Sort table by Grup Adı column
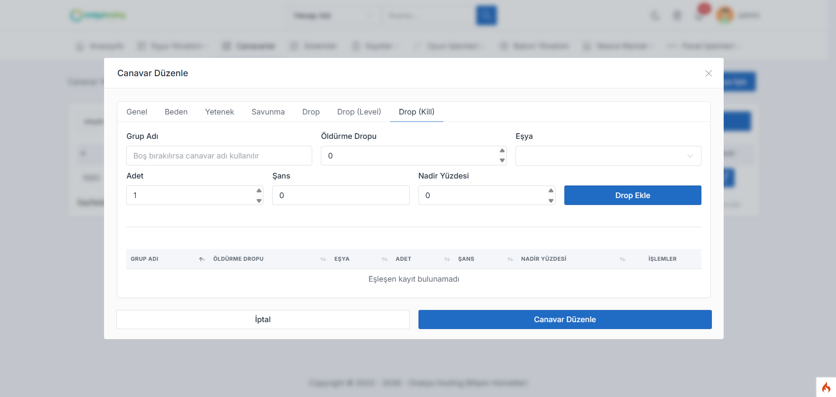The height and width of the screenshot is (397, 836). click(168, 259)
